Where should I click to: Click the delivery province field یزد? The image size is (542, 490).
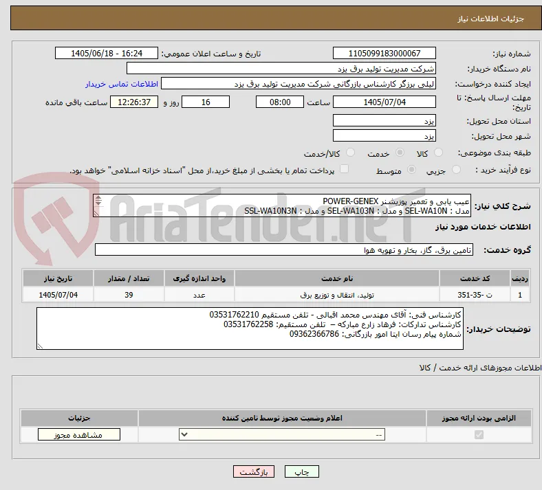(384, 120)
